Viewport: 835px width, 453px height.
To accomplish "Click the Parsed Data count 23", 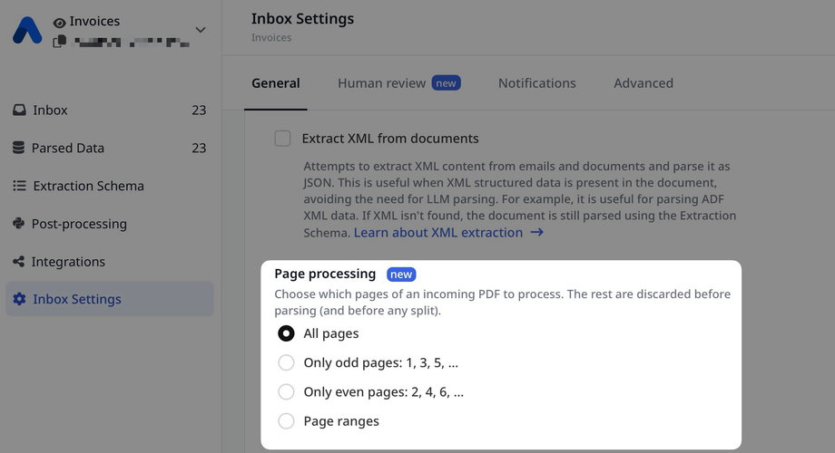I will 199,148.
